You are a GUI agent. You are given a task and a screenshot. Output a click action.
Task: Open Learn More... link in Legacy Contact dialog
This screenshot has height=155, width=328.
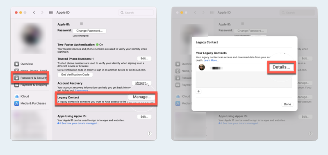point(211,60)
